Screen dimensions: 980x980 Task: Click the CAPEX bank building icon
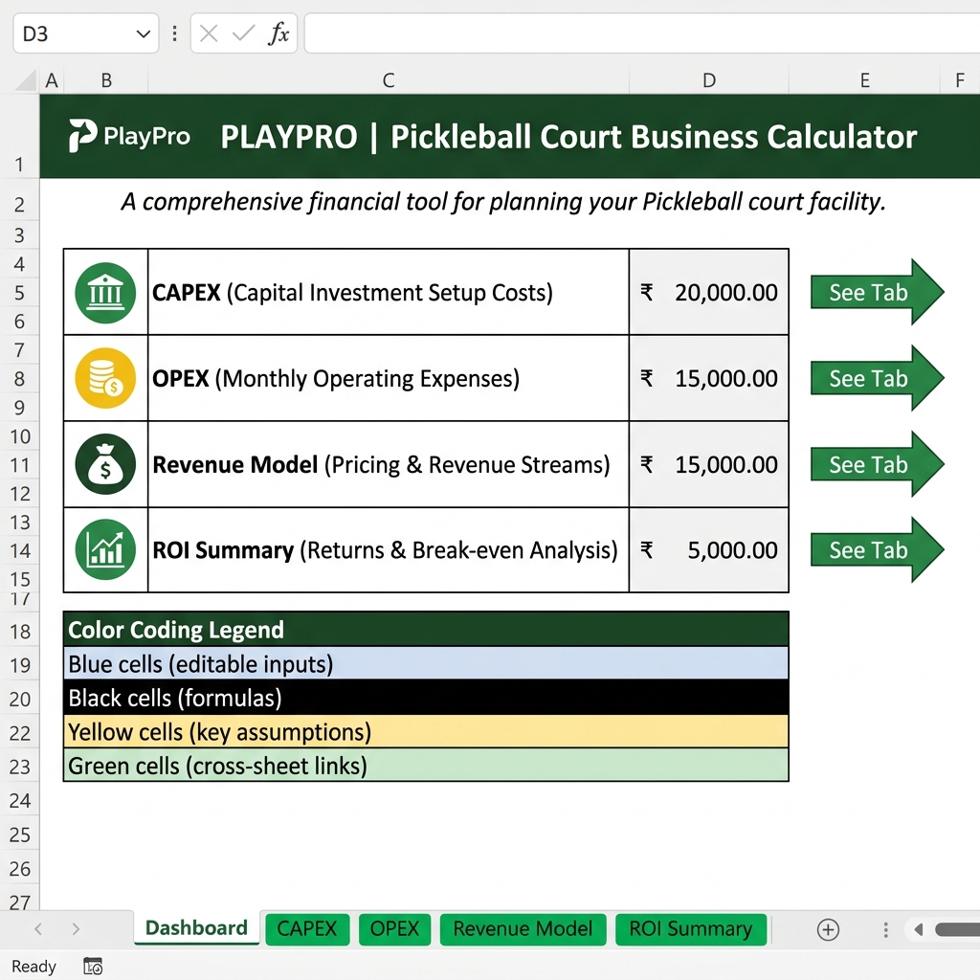(105, 293)
